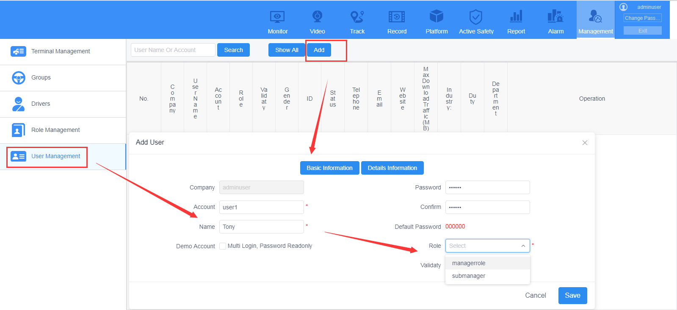The image size is (677, 310).
Task: Choose managerrole from the role list
Action: [x=487, y=263]
